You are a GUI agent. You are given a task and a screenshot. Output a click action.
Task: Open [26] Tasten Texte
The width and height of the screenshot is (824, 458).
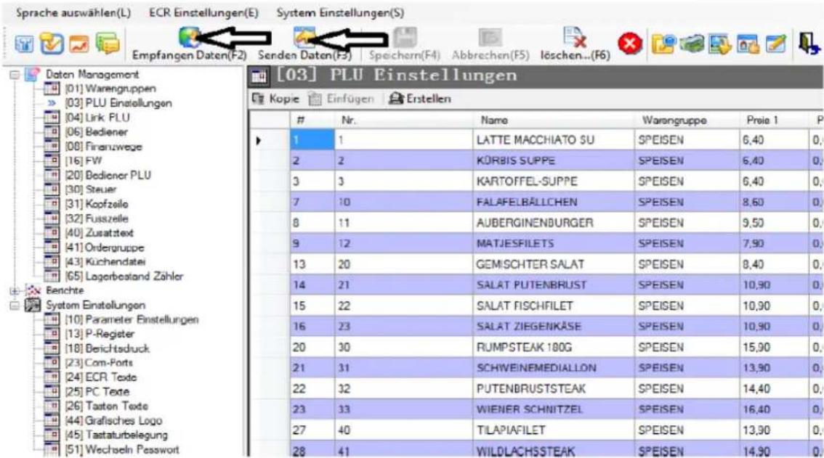tap(107, 406)
